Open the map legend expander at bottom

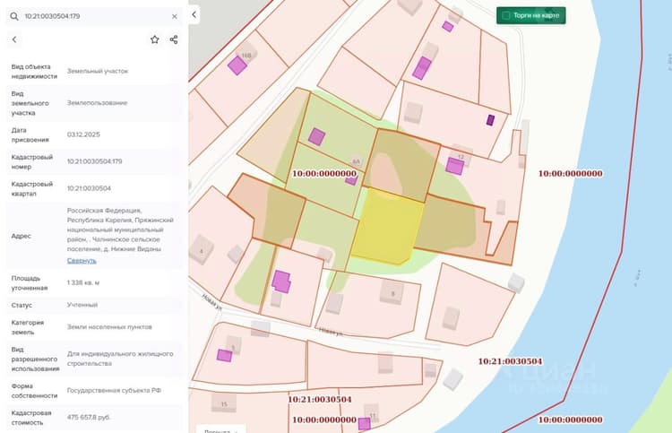(220, 429)
